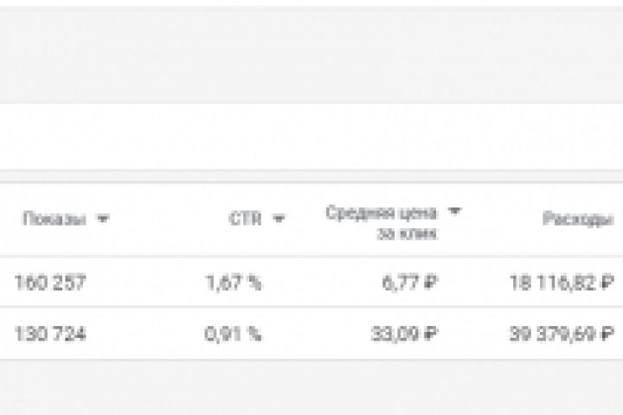Click the 18 116,82 ₽ expenses value
The width and height of the screenshot is (623, 415).
pos(562,283)
